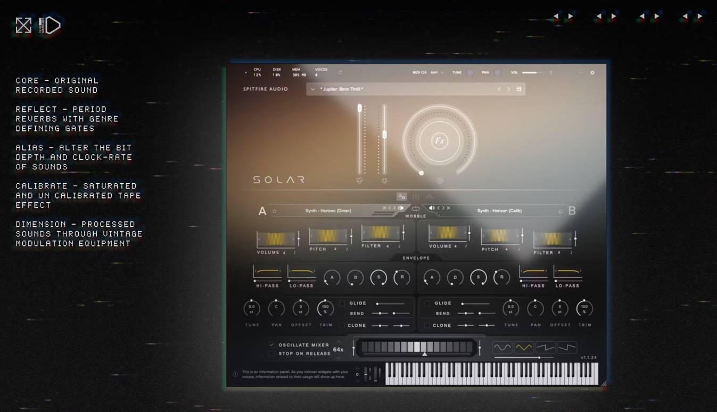The height and width of the screenshot is (412, 717).
Task: Click the play-shaped logo at top left
Action: pos(53,25)
